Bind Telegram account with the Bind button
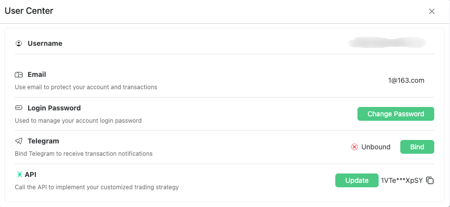Image resolution: width=450 pixels, height=207 pixels. coord(417,147)
